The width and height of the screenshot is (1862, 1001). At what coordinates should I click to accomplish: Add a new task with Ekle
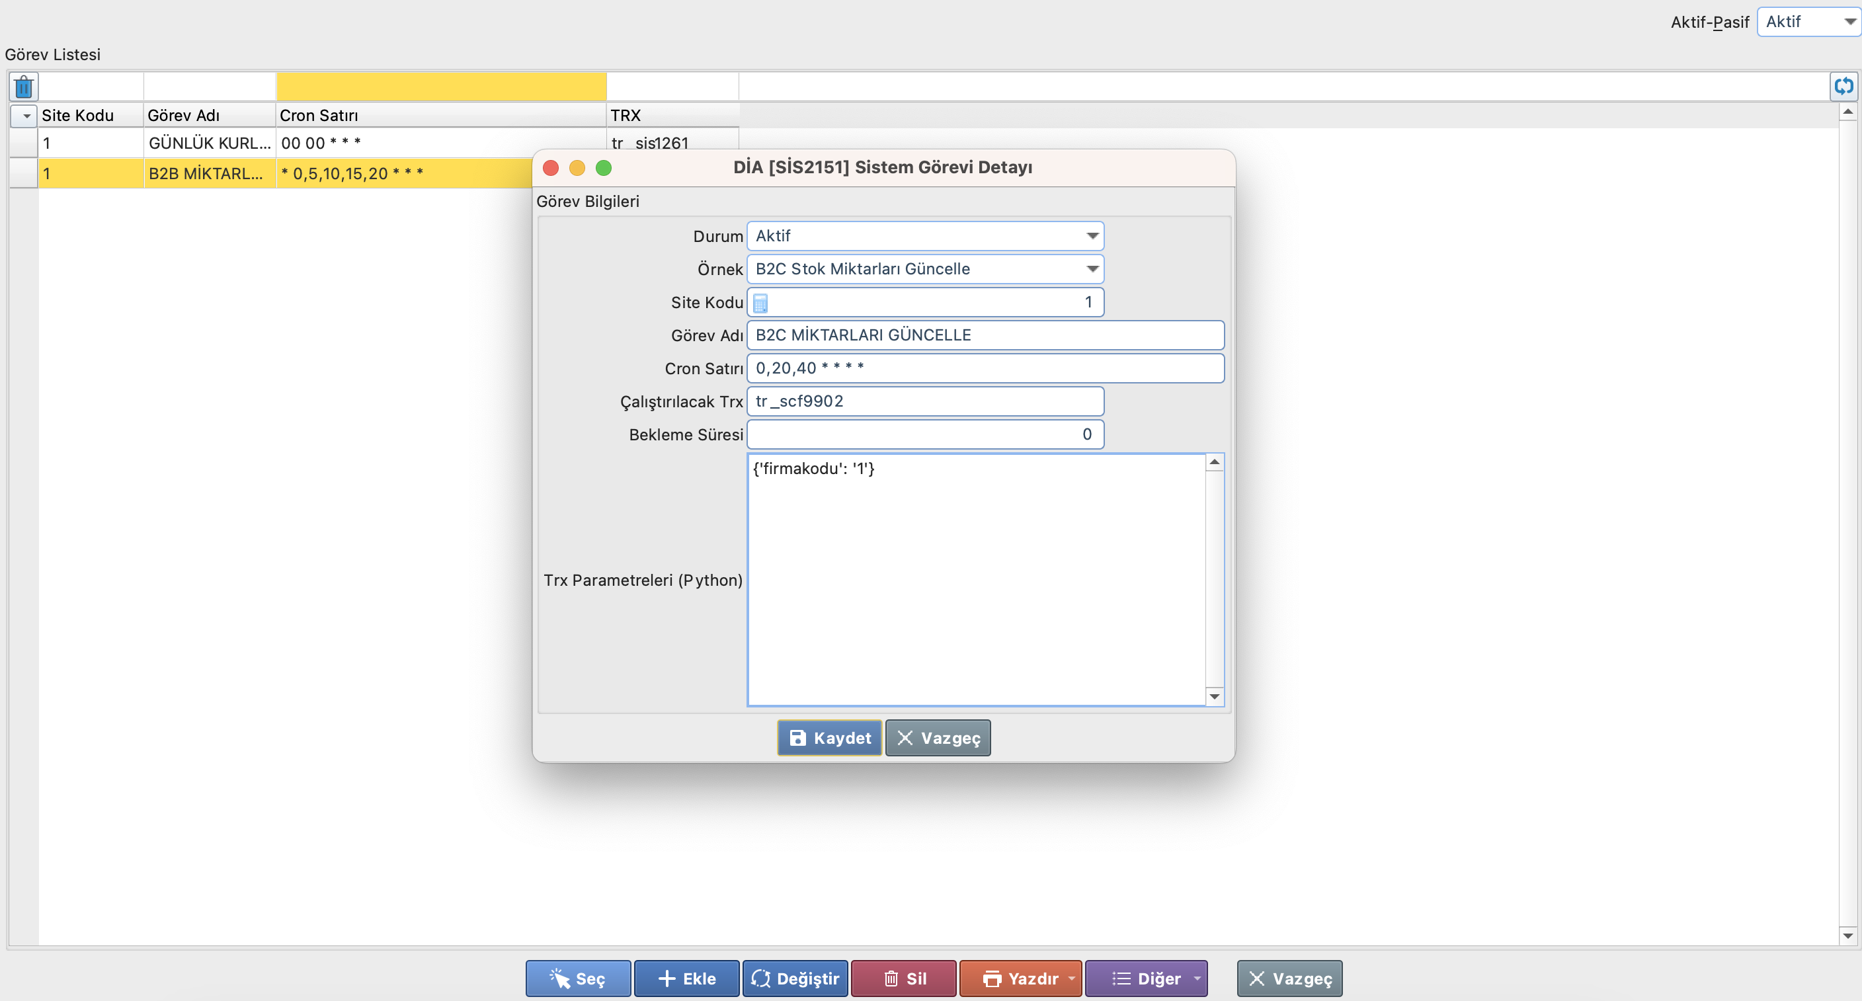[x=686, y=979]
